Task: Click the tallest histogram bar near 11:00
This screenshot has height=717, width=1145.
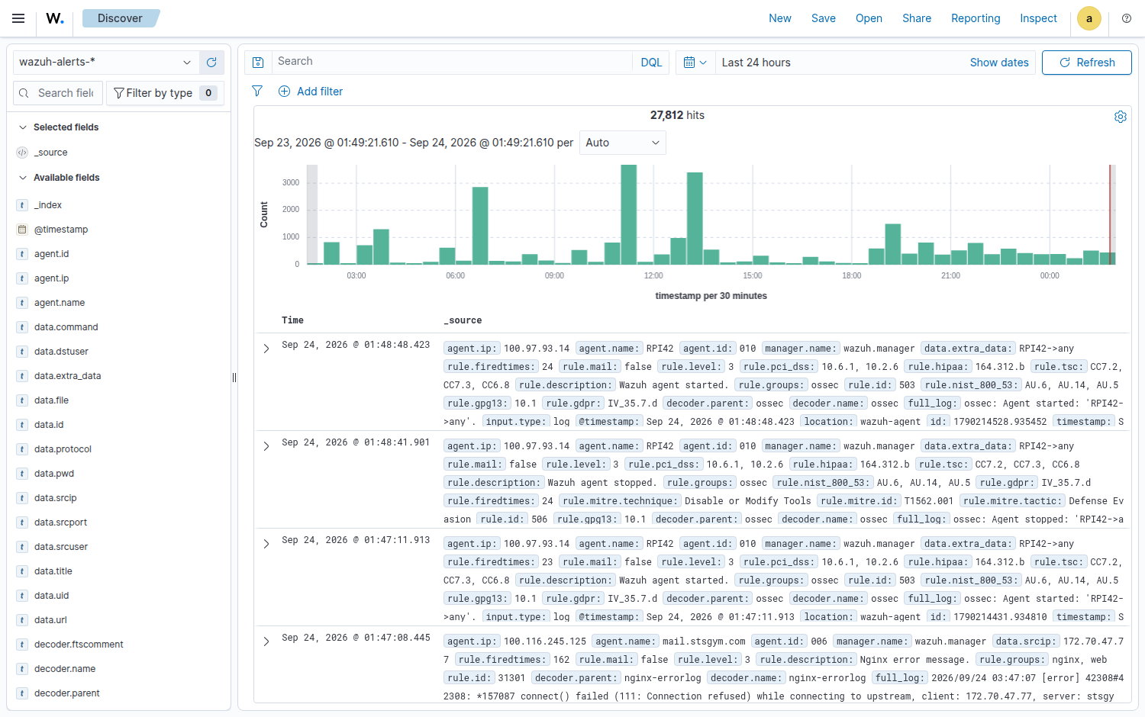Action: pyautogui.click(x=629, y=214)
